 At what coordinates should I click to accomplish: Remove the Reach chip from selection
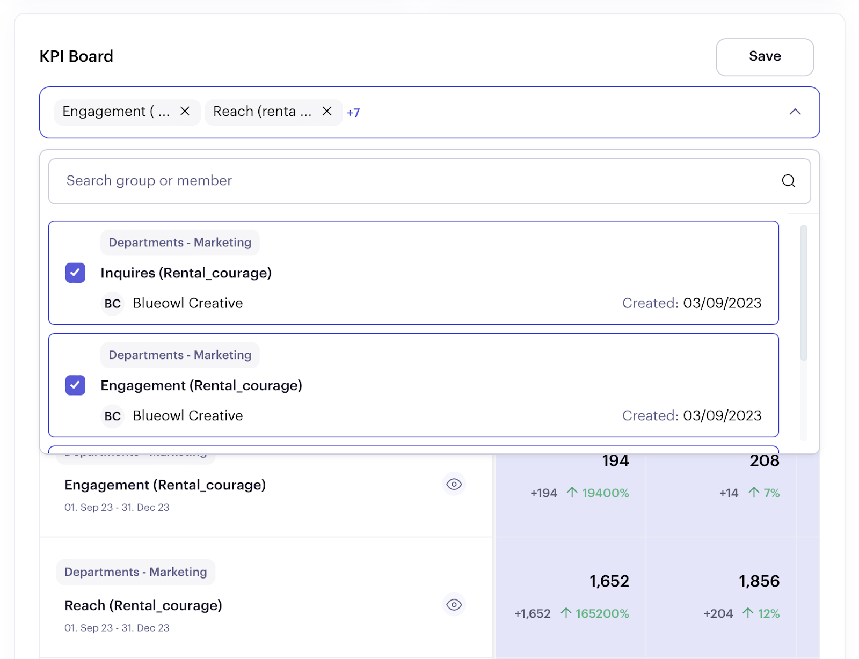pyautogui.click(x=327, y=111)
